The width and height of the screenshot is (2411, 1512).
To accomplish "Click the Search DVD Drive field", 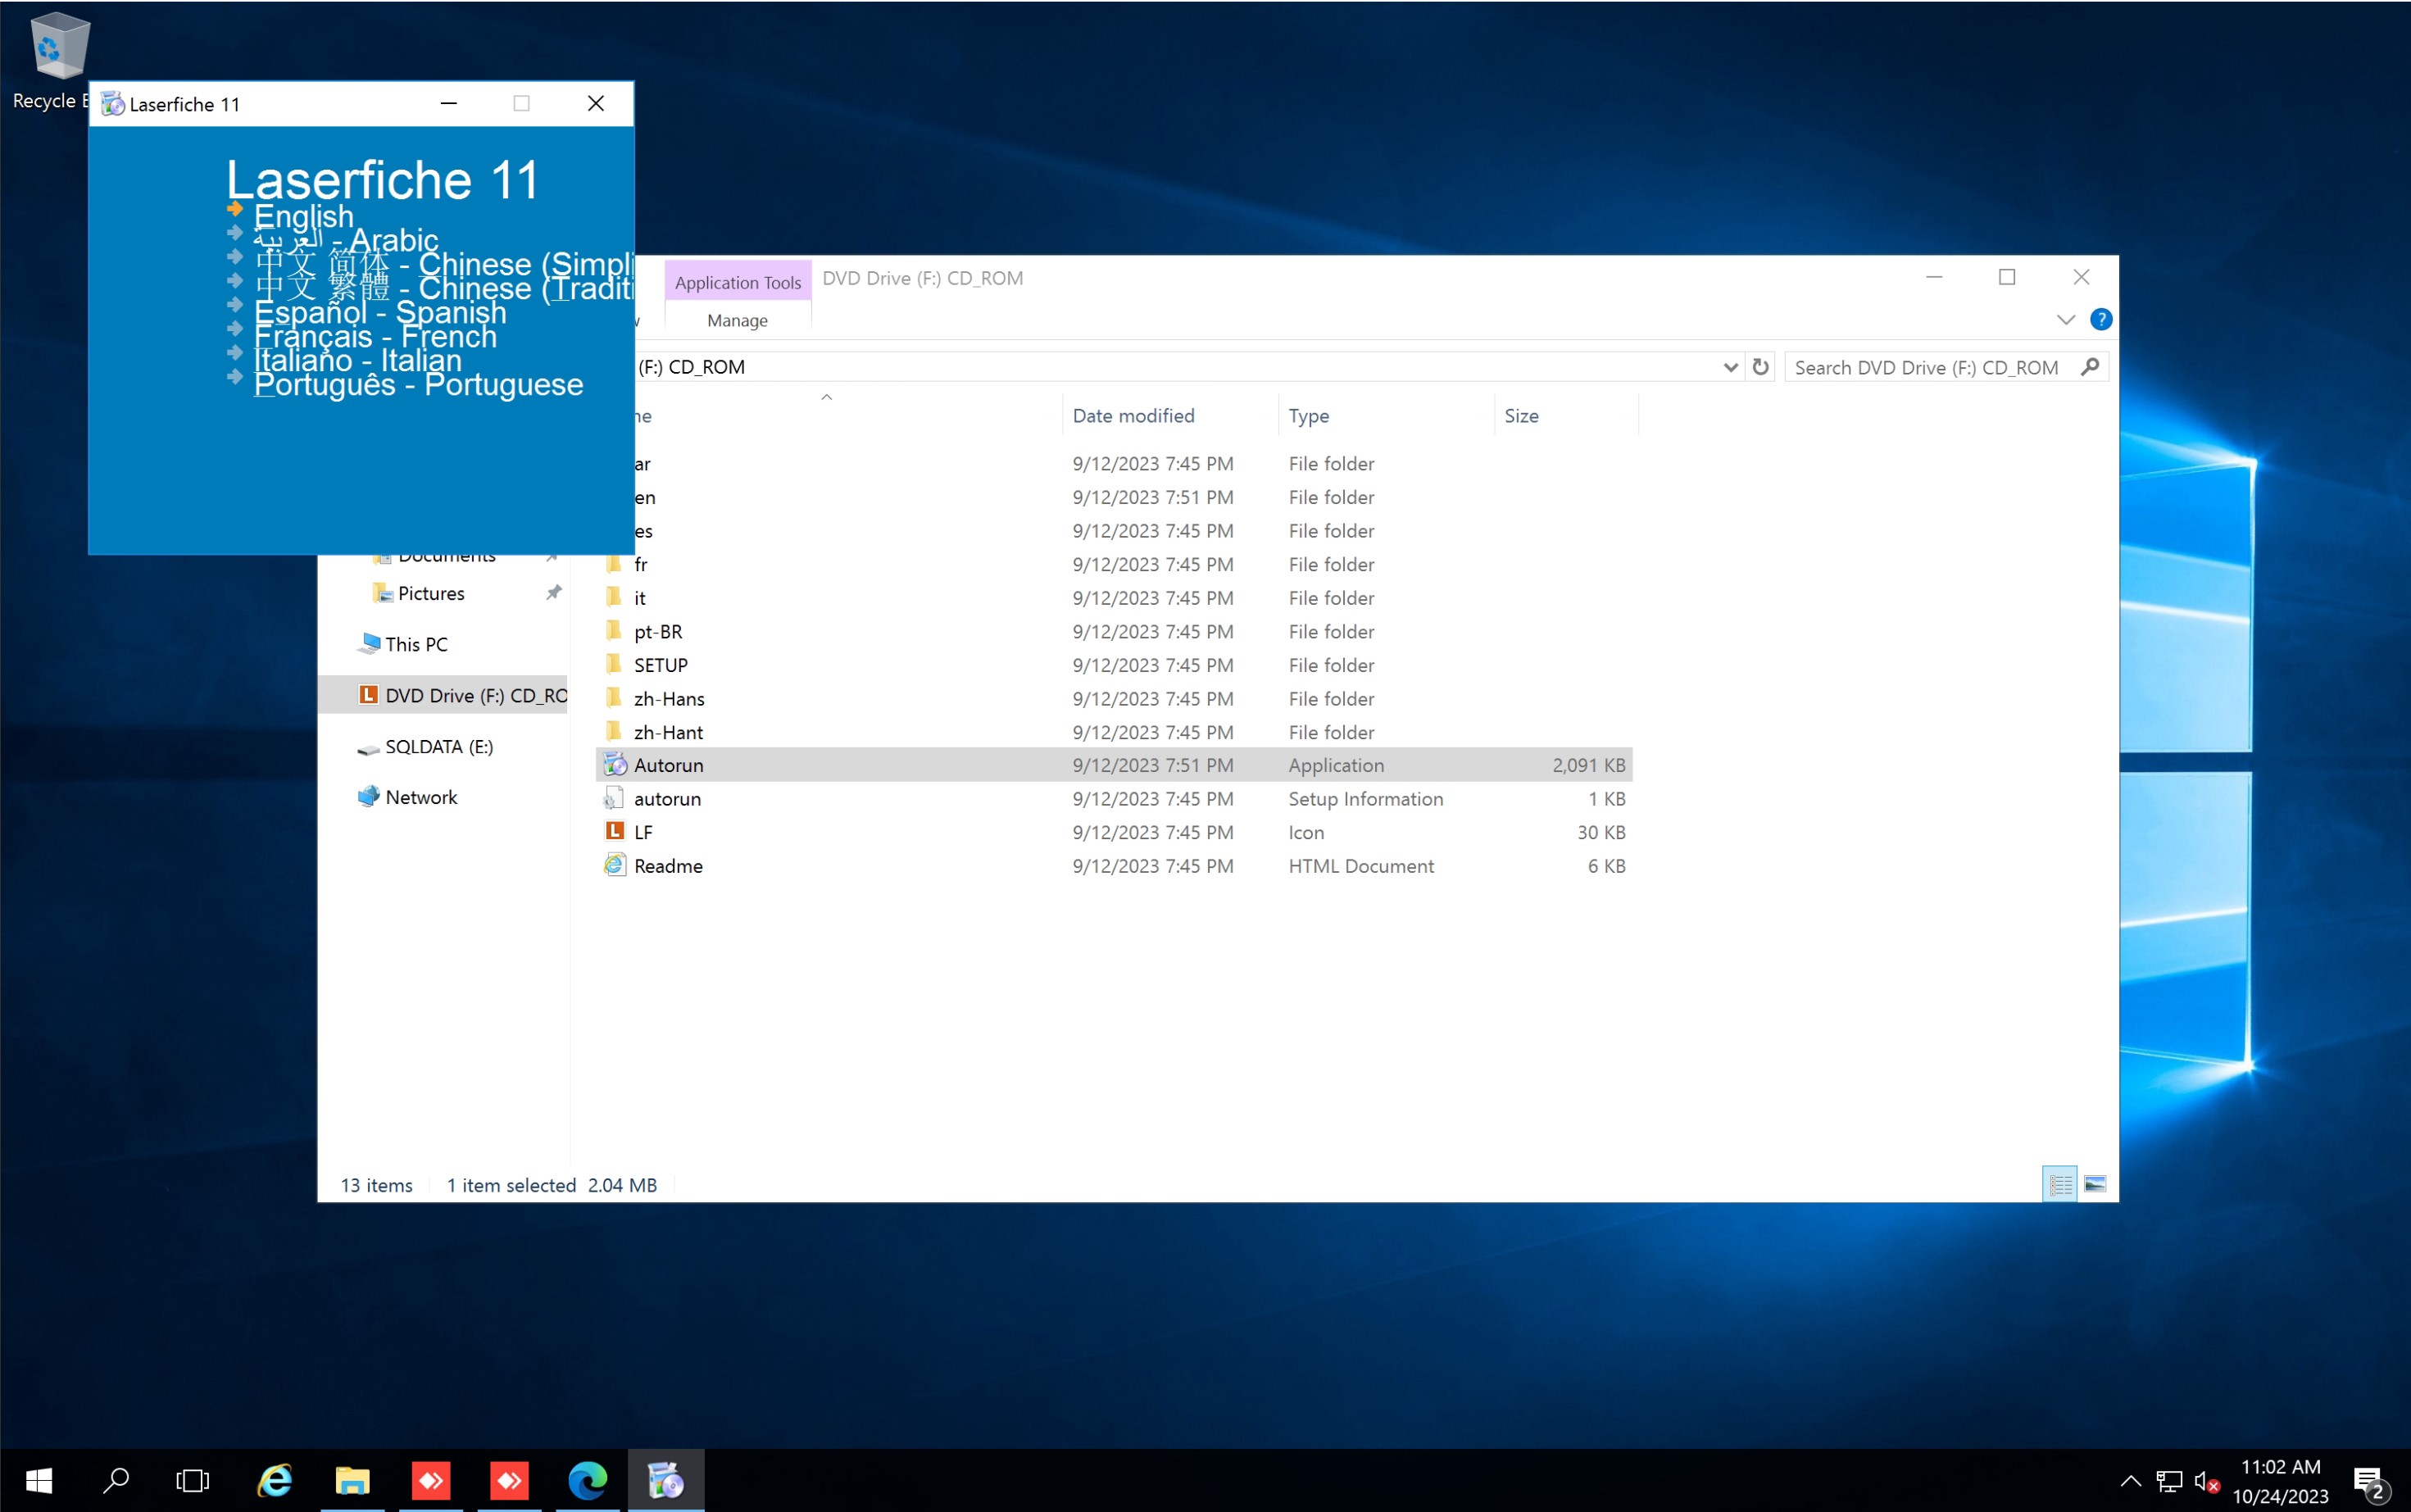I will click(x=1930, y=367).
